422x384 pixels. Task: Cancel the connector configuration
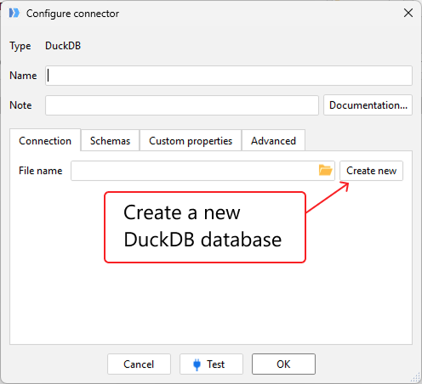click(139, 364)
